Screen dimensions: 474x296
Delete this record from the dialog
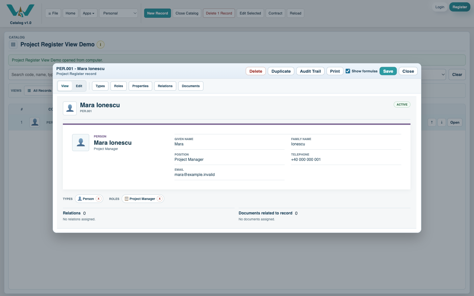coord(256,71)
